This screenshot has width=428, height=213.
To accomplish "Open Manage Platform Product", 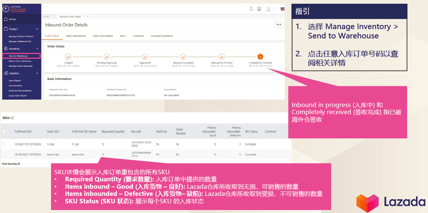I will tap(21, 36).
